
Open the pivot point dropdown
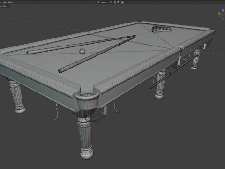pyautogui.click(x=111, y=2)
